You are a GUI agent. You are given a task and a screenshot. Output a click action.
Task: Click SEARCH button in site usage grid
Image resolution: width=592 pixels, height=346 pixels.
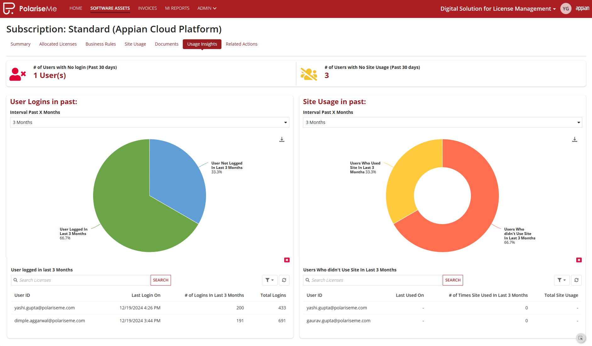point(453,280)
